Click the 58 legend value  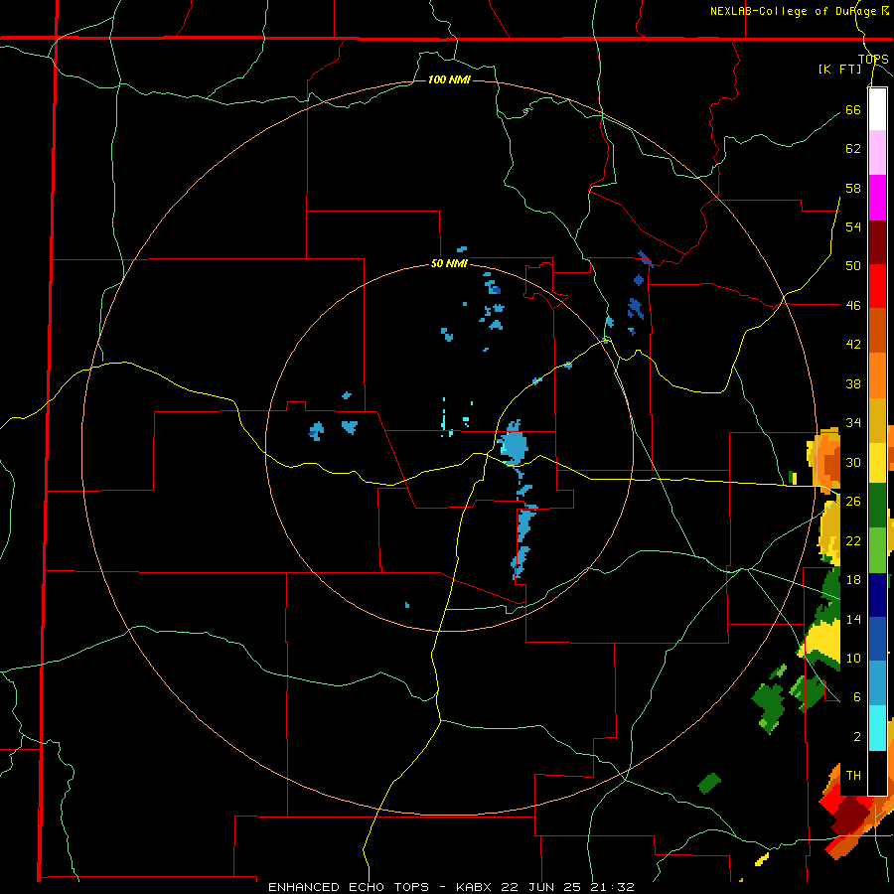tap(853, 188)
